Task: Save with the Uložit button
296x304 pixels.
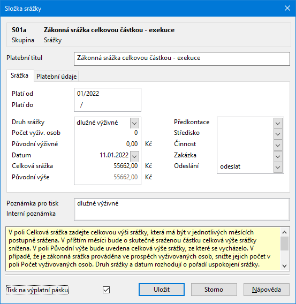Action: (x=162, y=290)
